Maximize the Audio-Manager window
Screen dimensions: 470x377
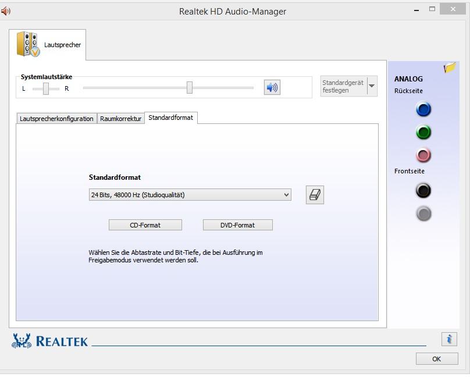[432, 9]
